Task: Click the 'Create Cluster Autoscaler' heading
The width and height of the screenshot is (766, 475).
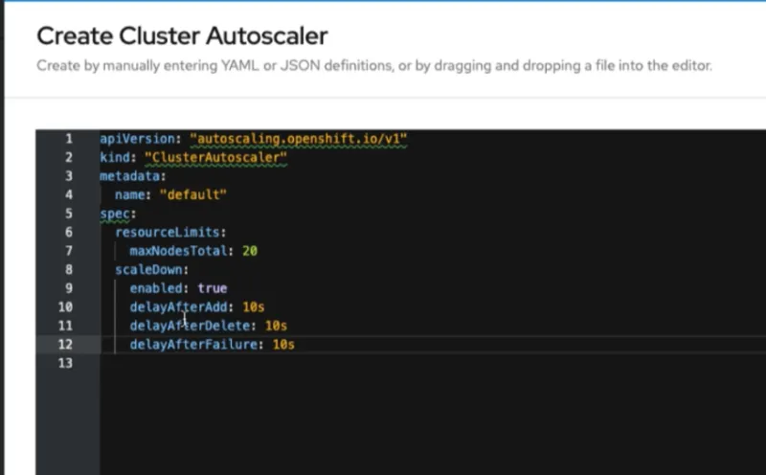Action: [182, 36]
